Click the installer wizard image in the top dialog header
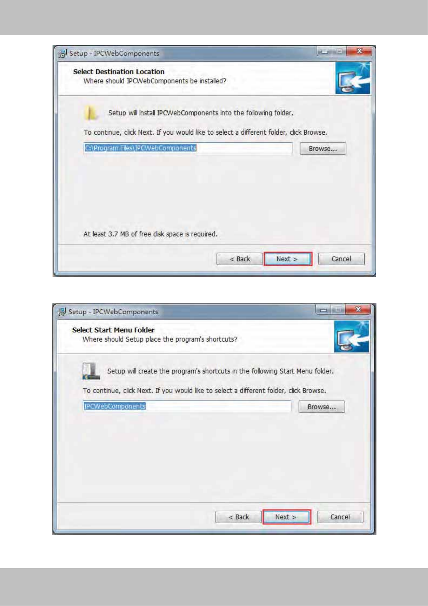This screenshot has height=606, width=428. [x=352, y=78]
